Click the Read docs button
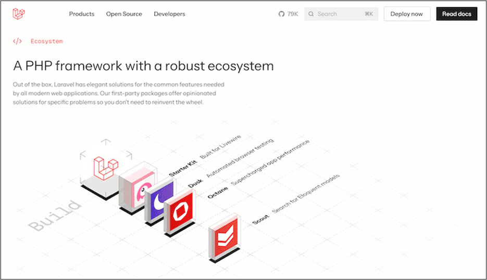The height and width of the screenshot is (280, 487). coord(457,14)
